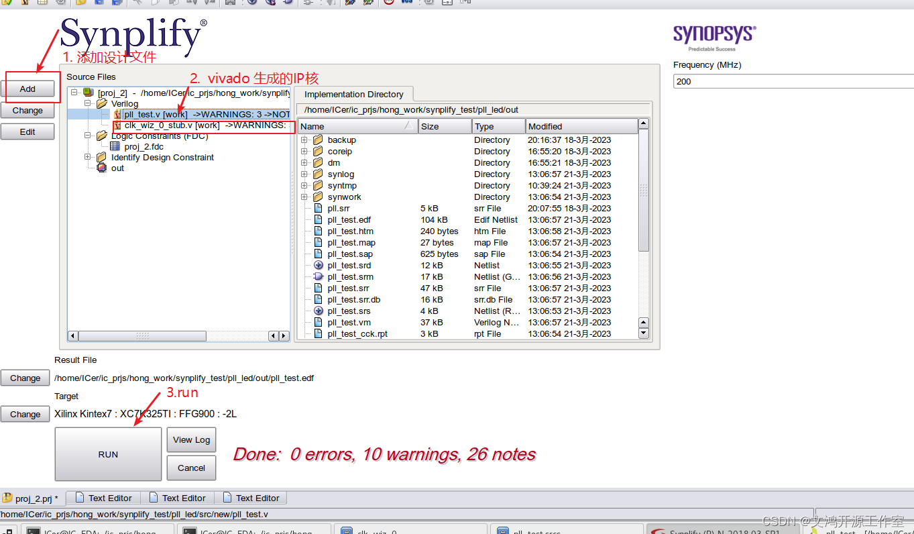Screen dimensions: 914x534
Task: Switch to the proj_2.prj tab
Action: 32,498
